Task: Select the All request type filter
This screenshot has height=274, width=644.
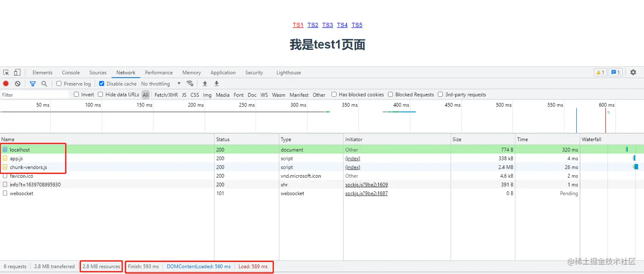Action: [146, 95]
